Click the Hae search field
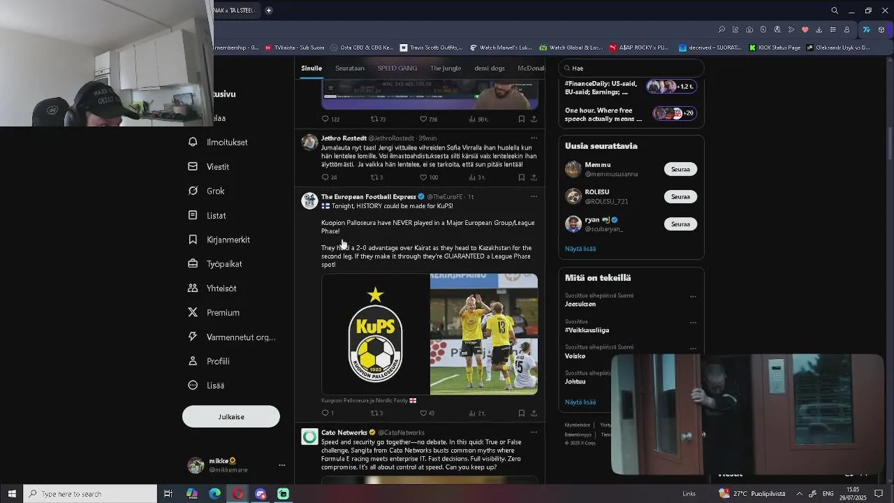894x503 pixels. [x=631, y=68]
